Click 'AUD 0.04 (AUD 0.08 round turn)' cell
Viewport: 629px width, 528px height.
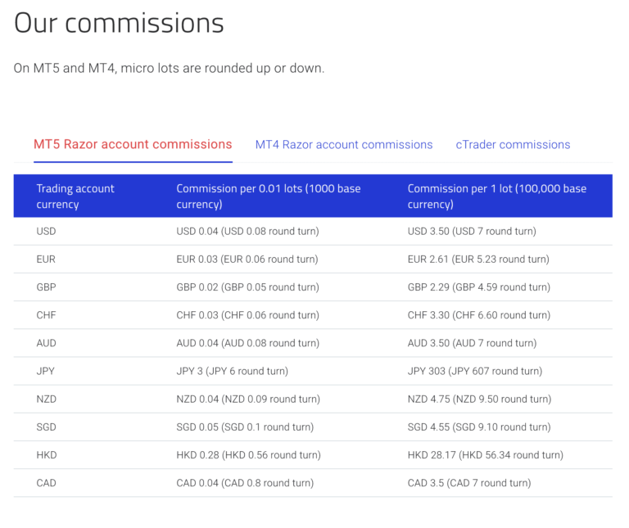[248, 343]
